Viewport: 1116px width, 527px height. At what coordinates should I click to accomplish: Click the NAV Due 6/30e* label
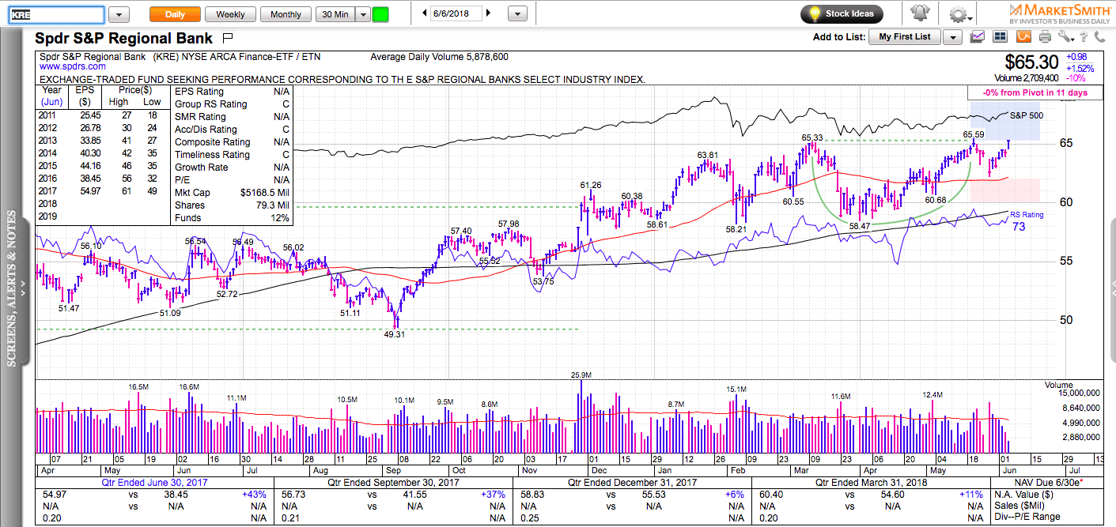pos(1050,481)
